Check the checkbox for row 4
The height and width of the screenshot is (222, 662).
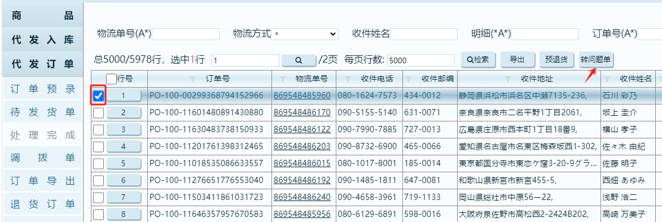(98, 147)
